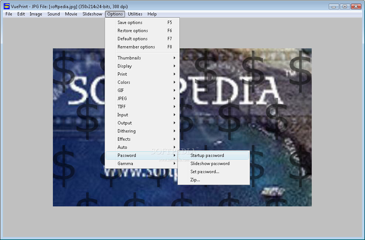The image size is (365, 240).
Task: Close the VuePrint window
Action: [356, 7]
